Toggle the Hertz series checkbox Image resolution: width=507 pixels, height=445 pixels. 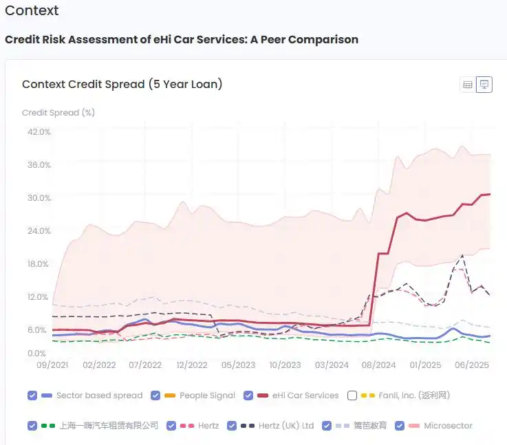171,426
